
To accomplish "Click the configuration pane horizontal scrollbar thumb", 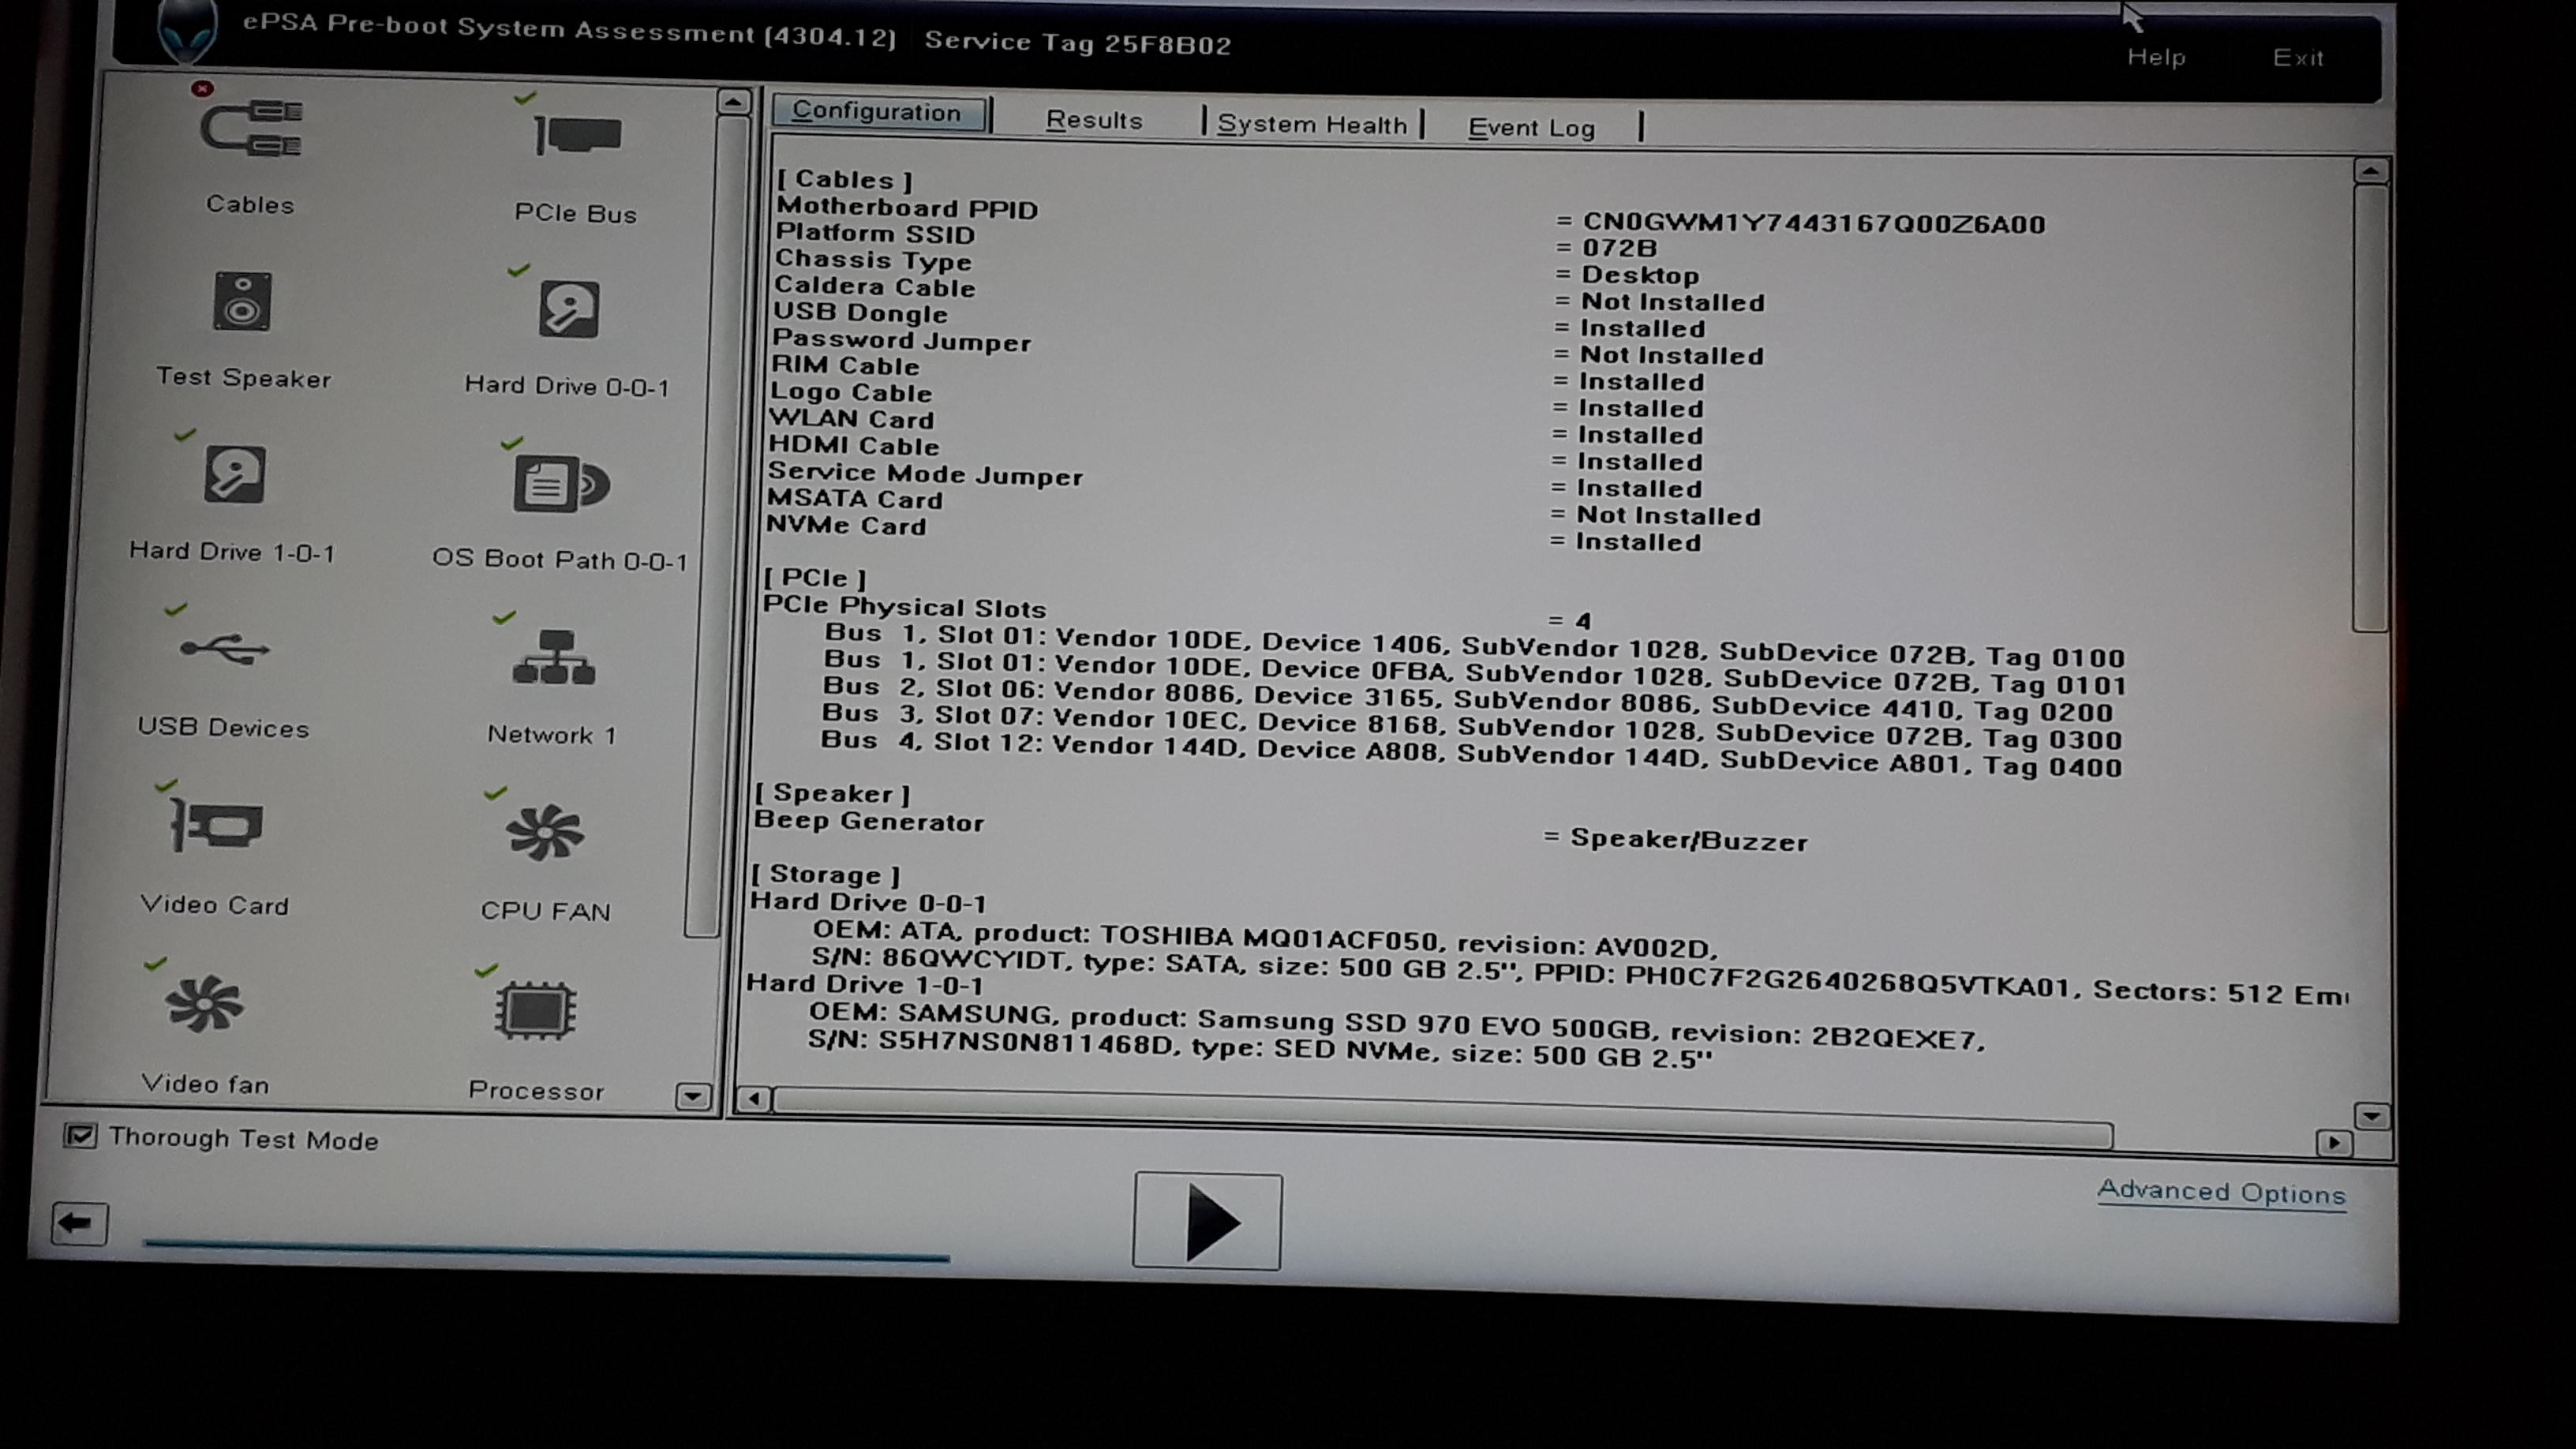I will [1443, 1118].
